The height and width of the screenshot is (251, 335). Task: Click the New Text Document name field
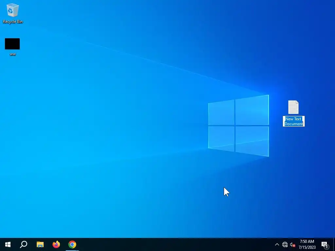[x=293, y=121]
